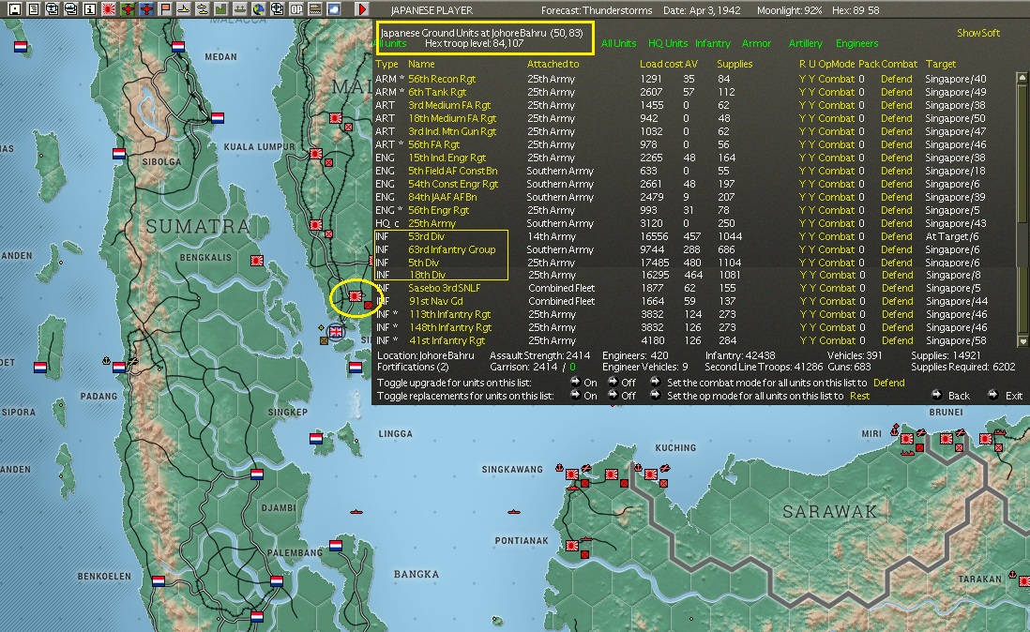The height and width of the screenshot is (632, 1030).
Task: Apply combat mode to all units arrow
Action: click(655, 382)
